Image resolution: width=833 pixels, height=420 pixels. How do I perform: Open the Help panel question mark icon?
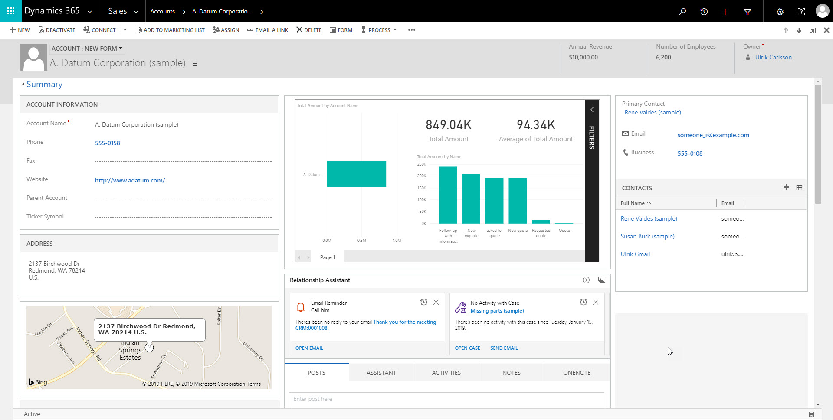801,11
